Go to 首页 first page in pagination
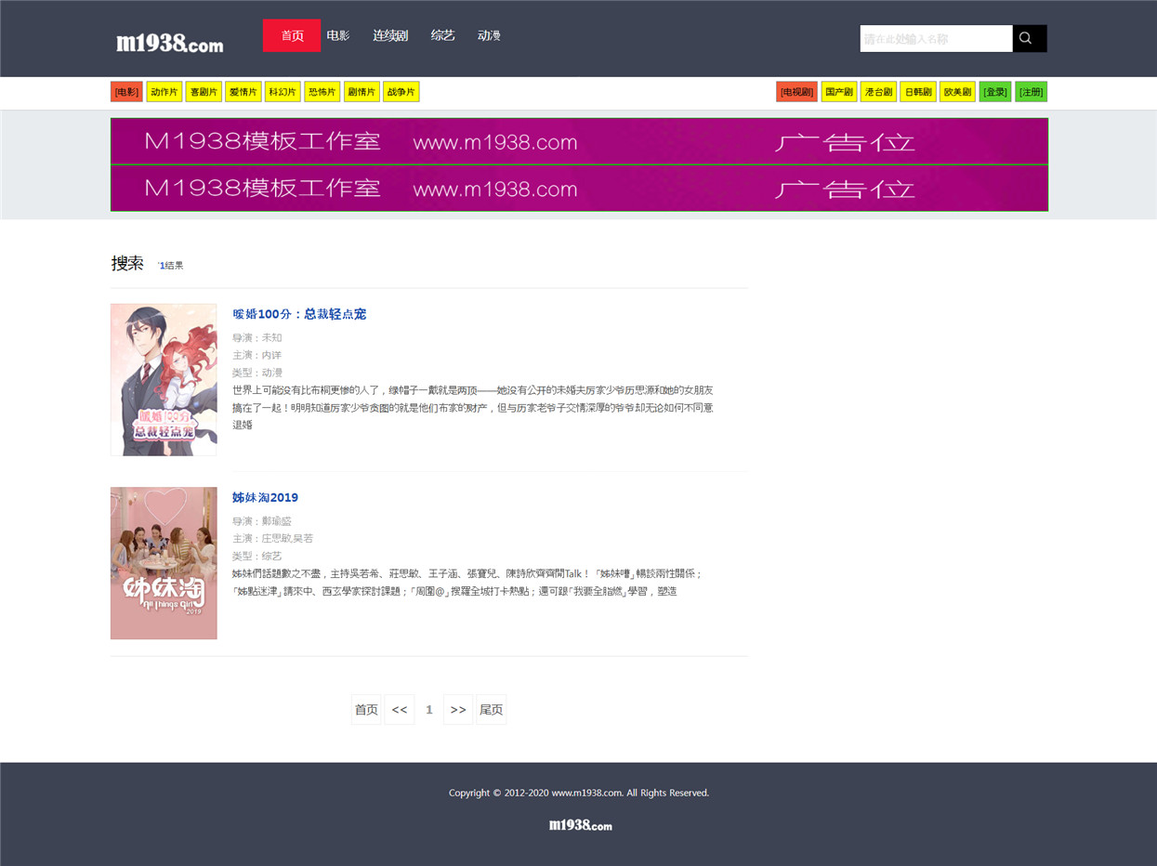This screenshot has width=1157, height=866. [x=366, y=710]
